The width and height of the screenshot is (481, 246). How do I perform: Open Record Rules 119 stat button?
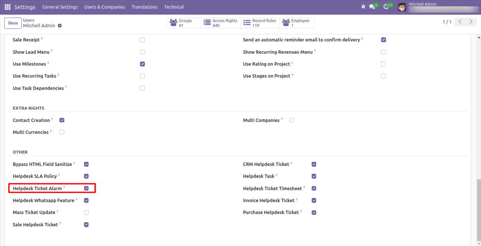coord(260,23)
